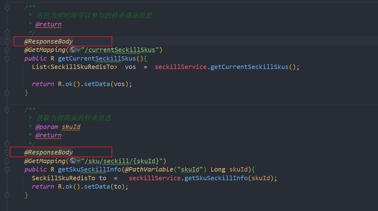Click the fold end marker at getCurrentSeckillSkus closing brace
The height and width of the screenshot is (211, 378).
[x=7, y=92]
